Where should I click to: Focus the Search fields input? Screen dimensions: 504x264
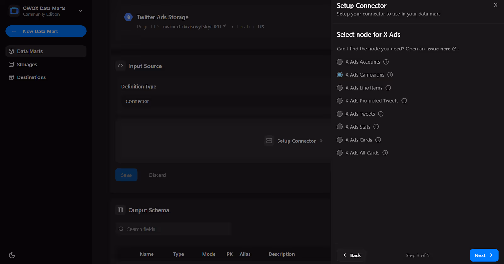pyautogui.click(x=173, y=229)
